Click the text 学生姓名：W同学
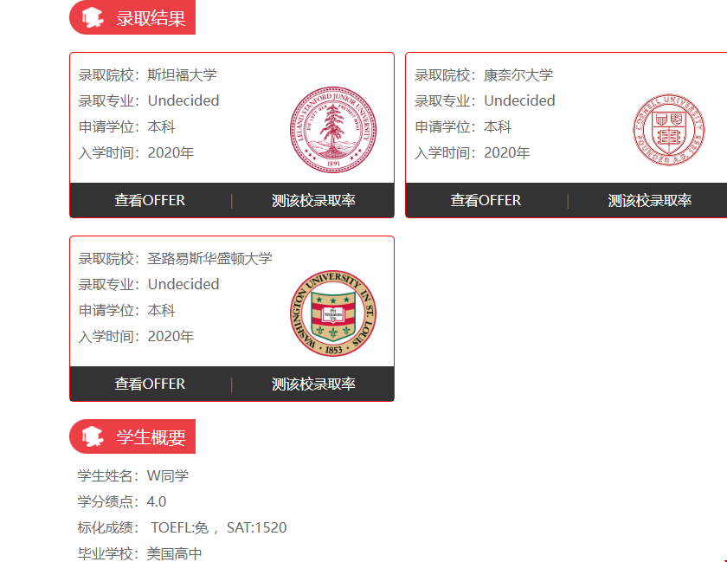Image resolution: width=727 pixels, height=562 pixels. [x=133, y=475]
